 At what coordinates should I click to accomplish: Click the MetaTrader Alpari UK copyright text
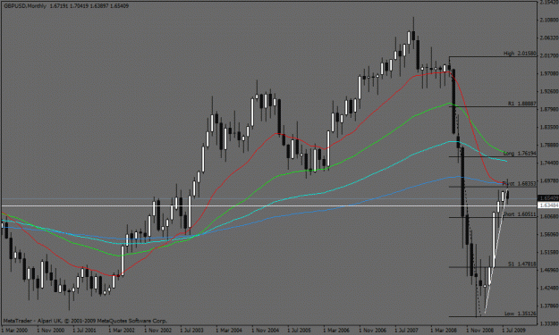[x=85, y=321]
